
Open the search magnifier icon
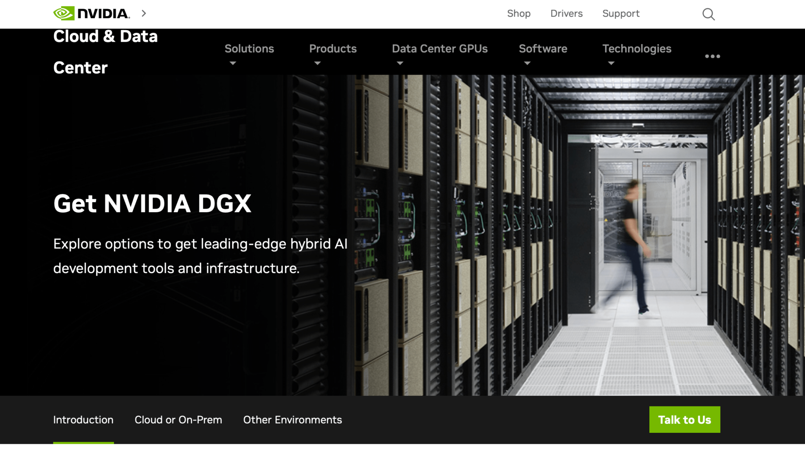[x=708, y=14]
